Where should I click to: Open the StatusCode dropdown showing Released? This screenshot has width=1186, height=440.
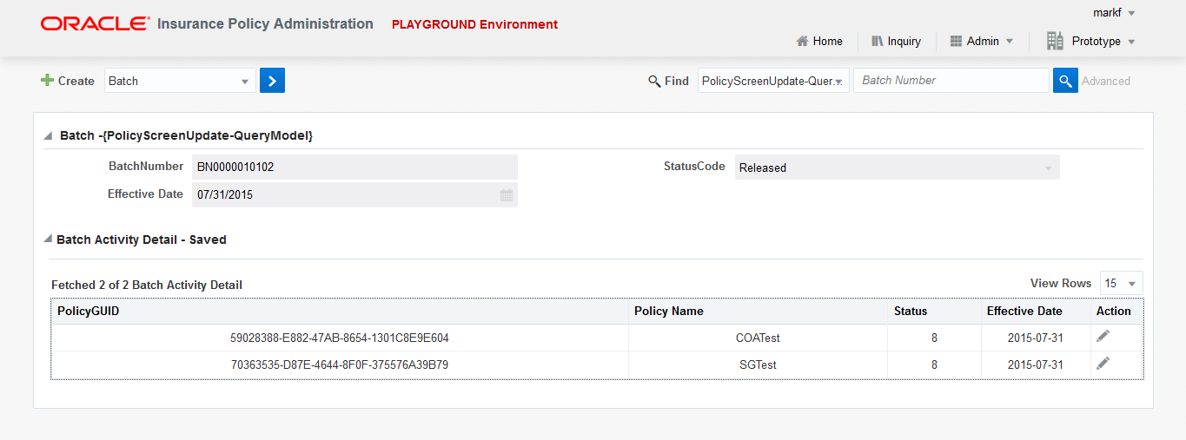tap(897, 167)
